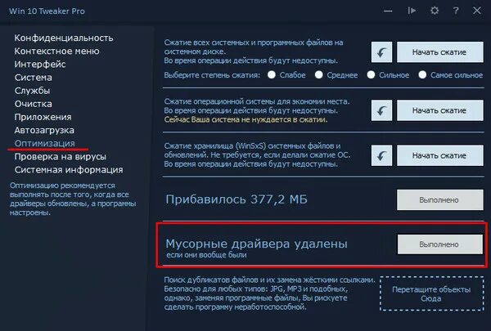Screen dimensions: 491x331
Task: Close the Win 10 Tweaker window
Action: pos(476,11)
